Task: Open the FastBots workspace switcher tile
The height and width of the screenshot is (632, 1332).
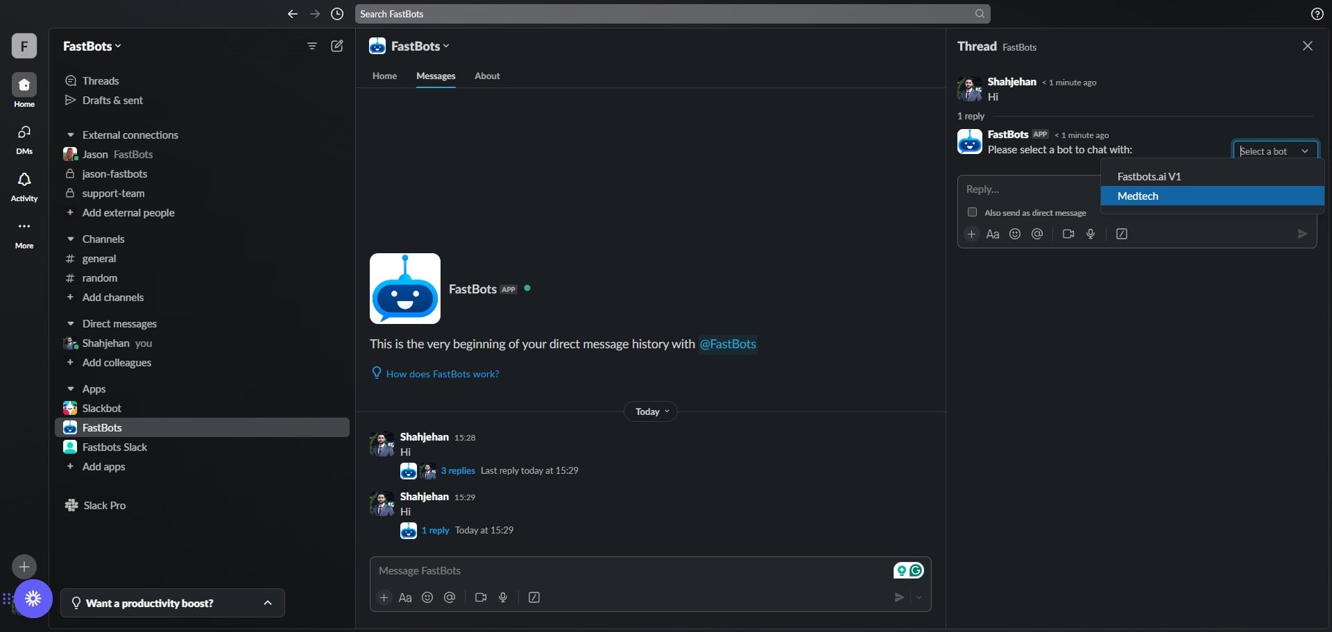Action: 24,46
